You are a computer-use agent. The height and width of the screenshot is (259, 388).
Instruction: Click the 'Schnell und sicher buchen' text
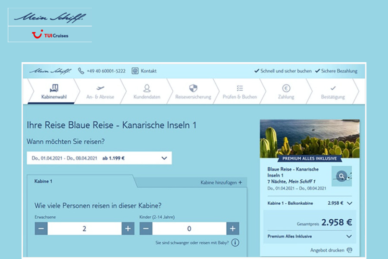[x=286, y=71]
